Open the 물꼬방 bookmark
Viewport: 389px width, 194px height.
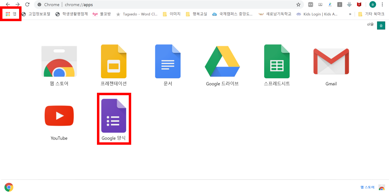[x=102, y=14]
